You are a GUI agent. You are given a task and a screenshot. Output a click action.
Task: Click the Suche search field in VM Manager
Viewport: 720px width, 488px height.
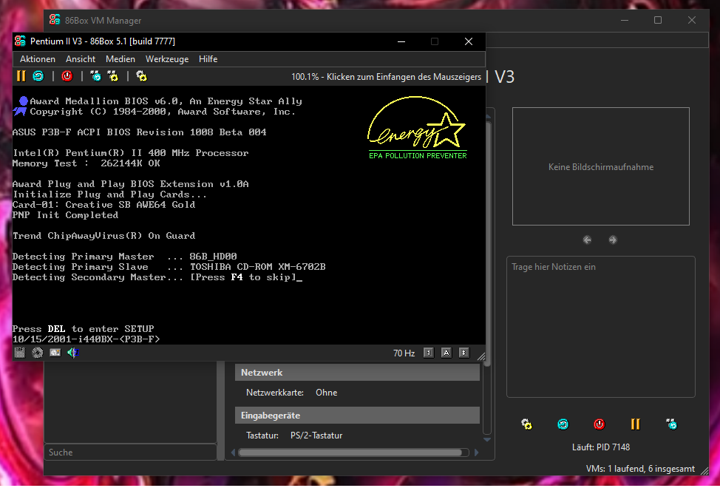coord(130,453)
